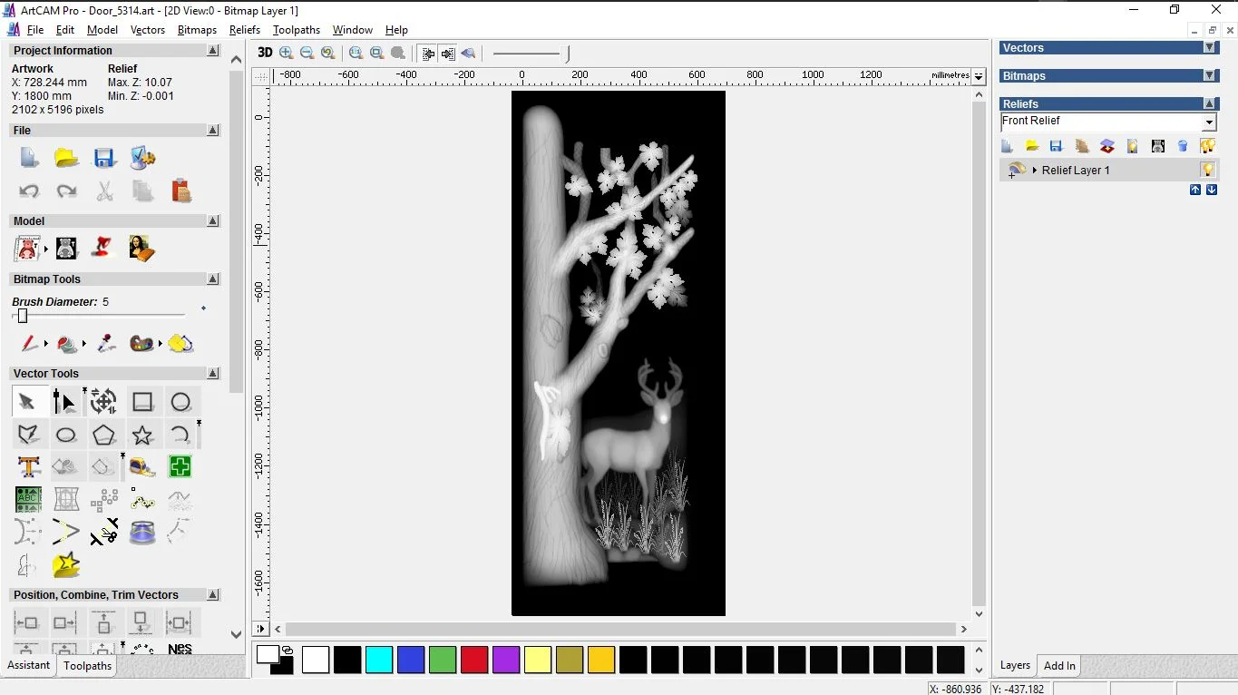Viewport: 1238px width, 695px height.
Task: Toggle visibility of all relief layers
Action: click(1207, 146)
